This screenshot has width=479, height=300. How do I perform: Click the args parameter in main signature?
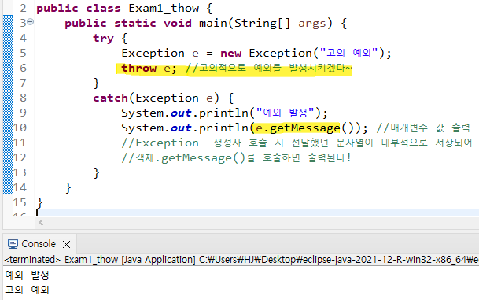(312, 24)
